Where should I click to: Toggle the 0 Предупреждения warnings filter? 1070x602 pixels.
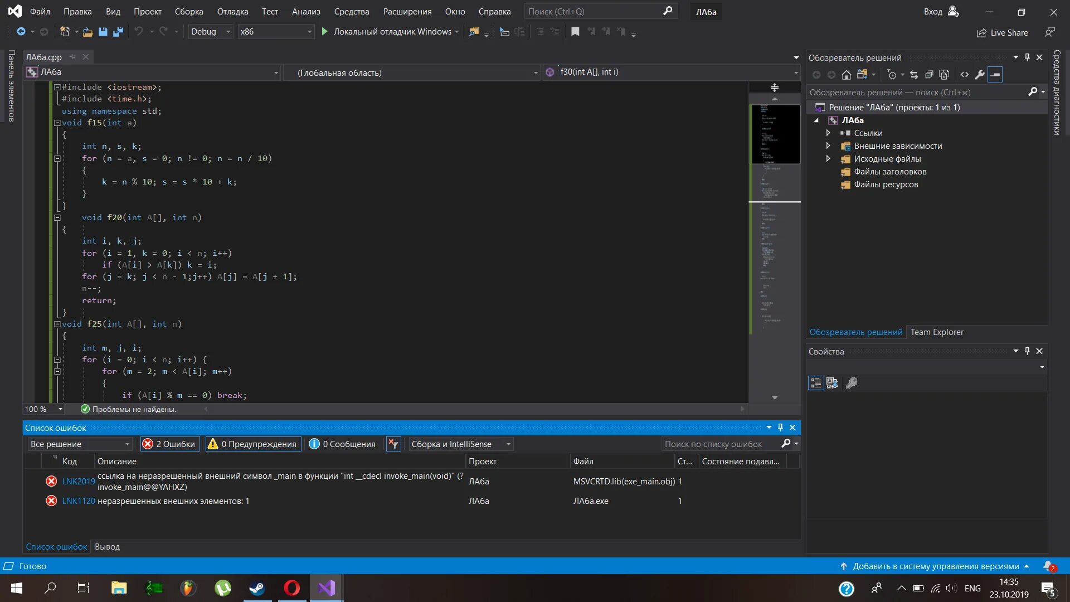click(x=253, y=444)
